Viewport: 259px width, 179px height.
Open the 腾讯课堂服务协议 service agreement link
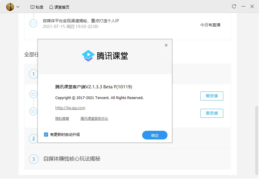point(94,118)
